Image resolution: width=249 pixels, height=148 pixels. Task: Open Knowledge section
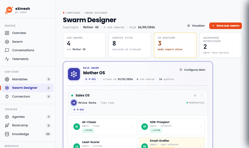(x=28, y=134)
